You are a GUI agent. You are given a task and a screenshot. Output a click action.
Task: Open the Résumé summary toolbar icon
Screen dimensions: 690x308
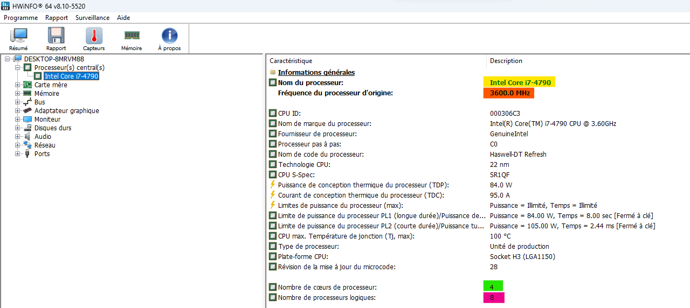click(x=18, y=39)
